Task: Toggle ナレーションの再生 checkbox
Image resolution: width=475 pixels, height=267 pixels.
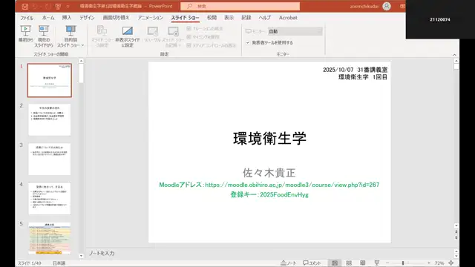Action: pyautogui.click(x=189, y=28)
